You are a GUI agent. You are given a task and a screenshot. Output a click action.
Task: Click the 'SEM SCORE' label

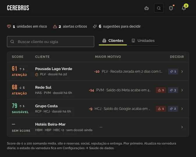[21, 131]
